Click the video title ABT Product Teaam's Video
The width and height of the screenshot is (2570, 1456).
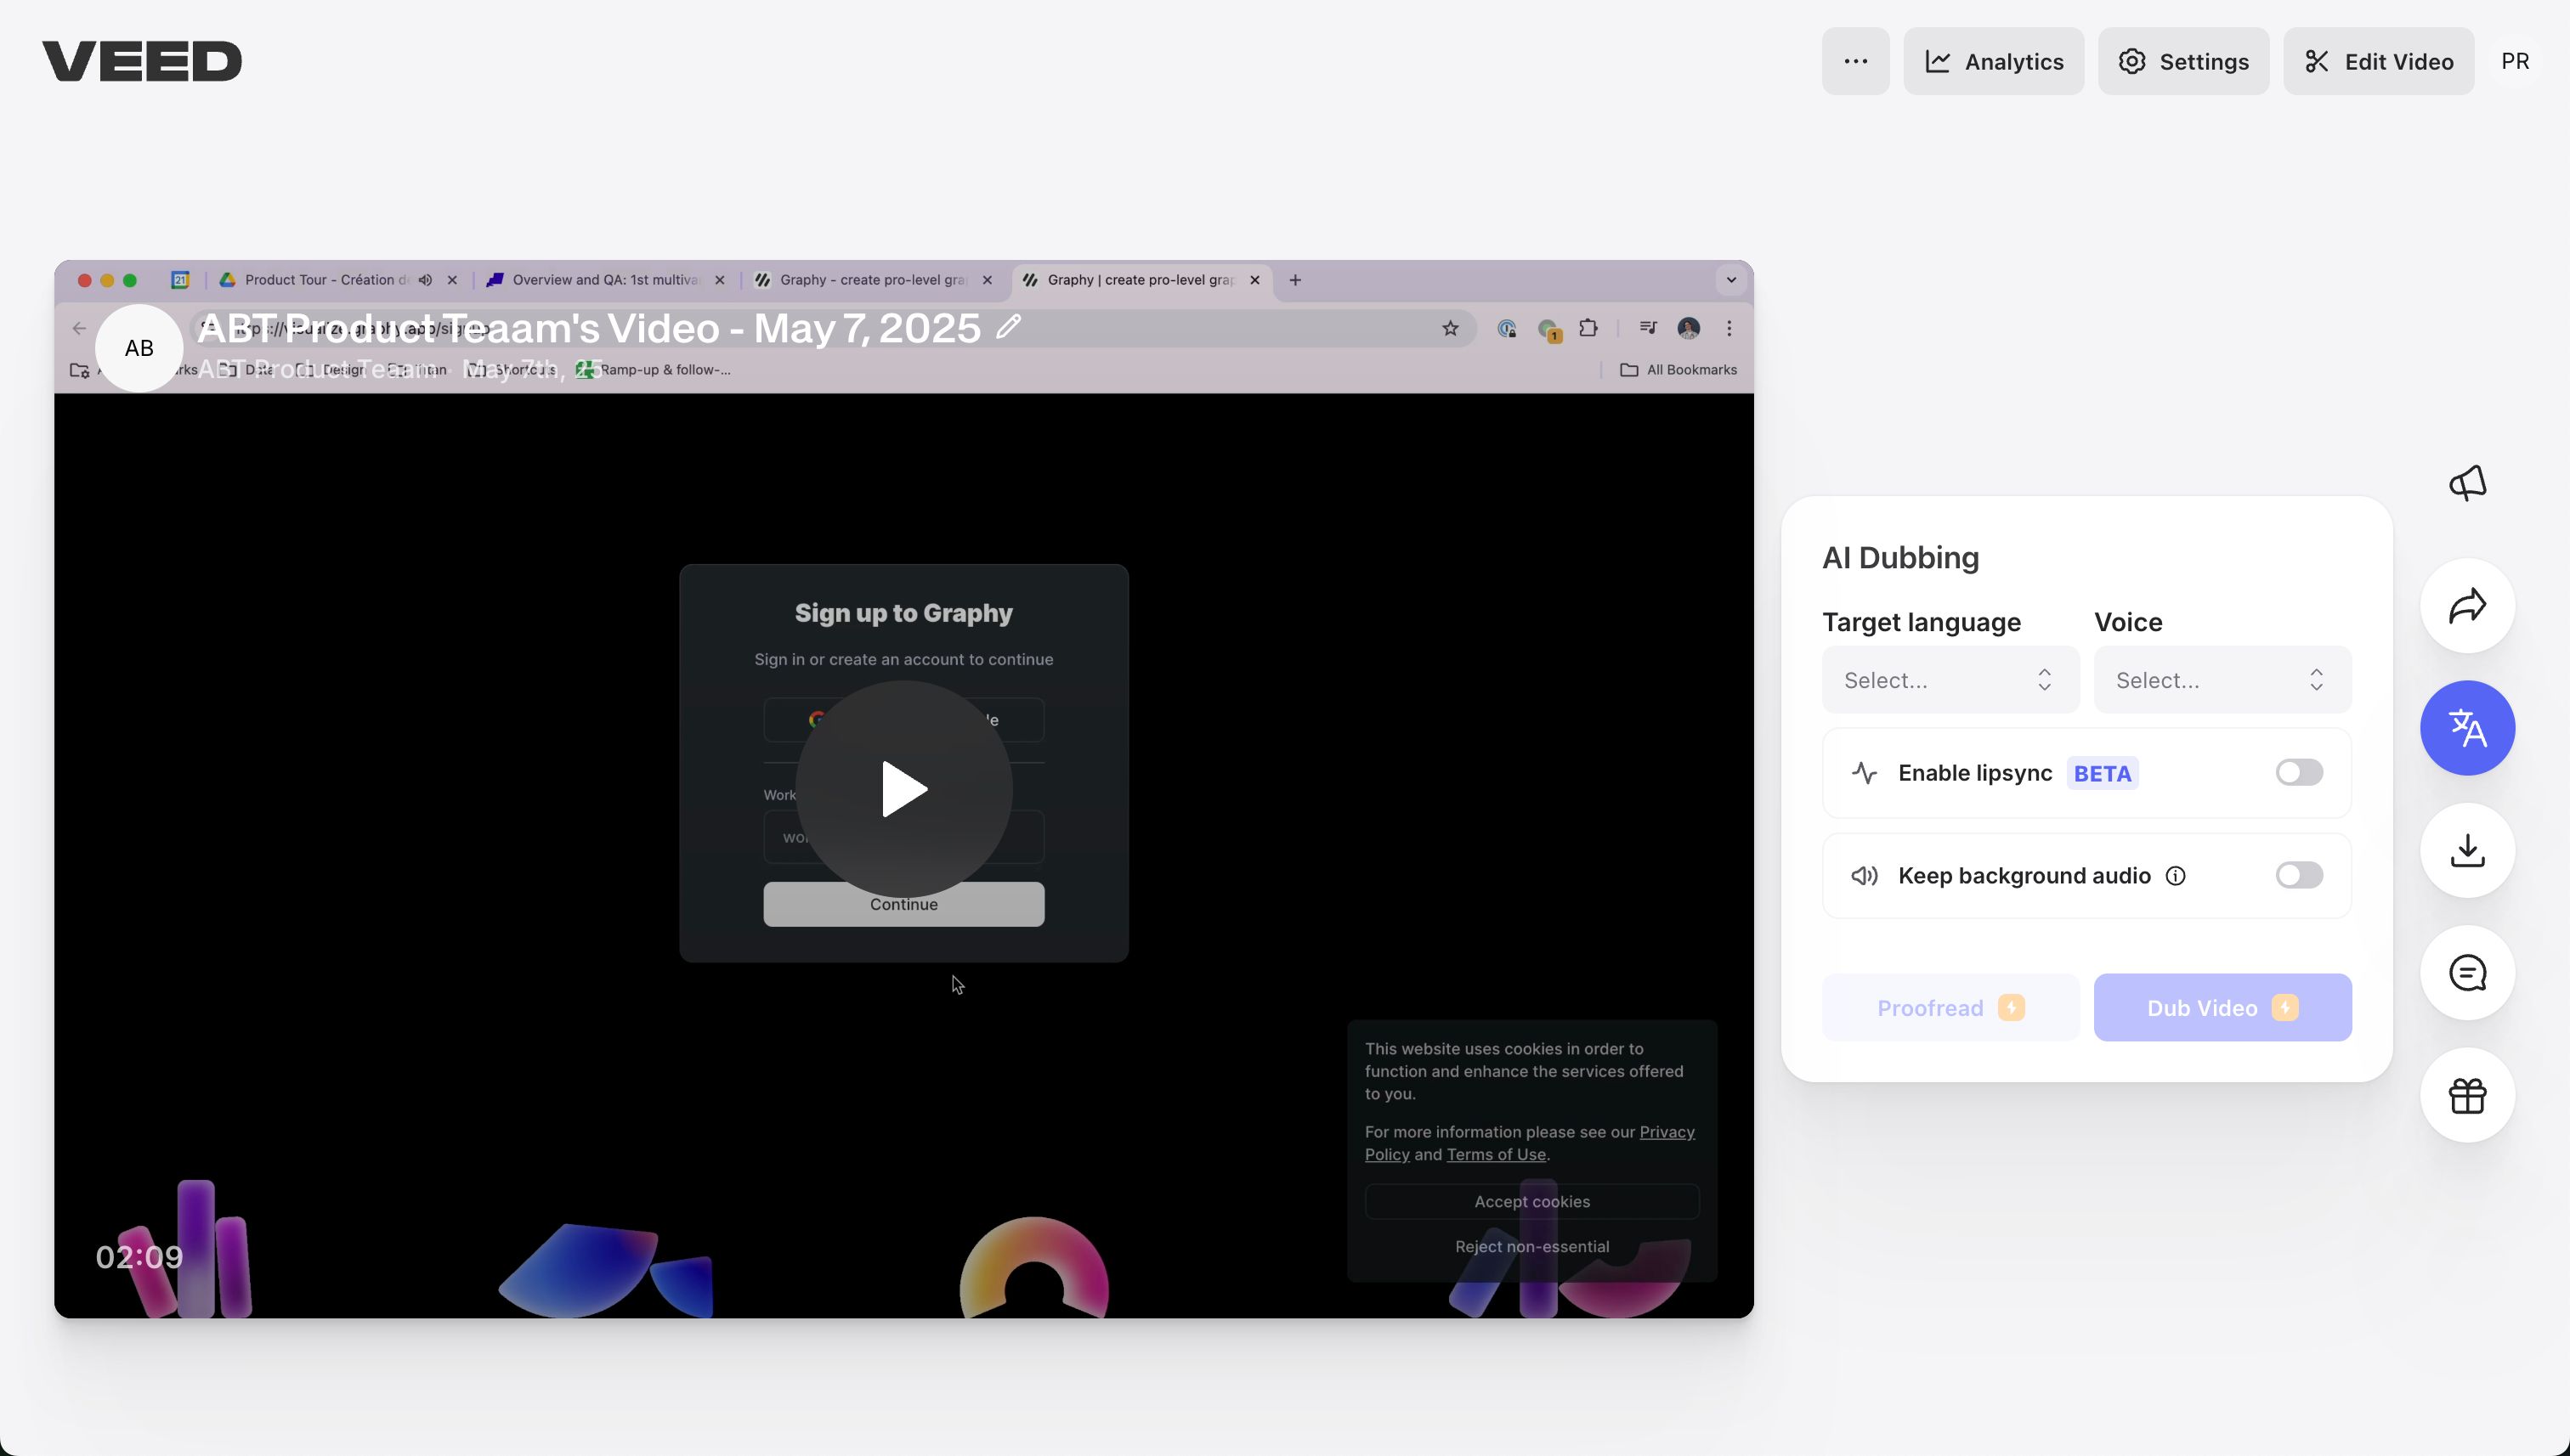[588, 328]
